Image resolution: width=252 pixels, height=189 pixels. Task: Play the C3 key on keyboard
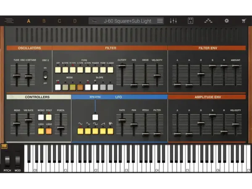(x=127, y=167)
